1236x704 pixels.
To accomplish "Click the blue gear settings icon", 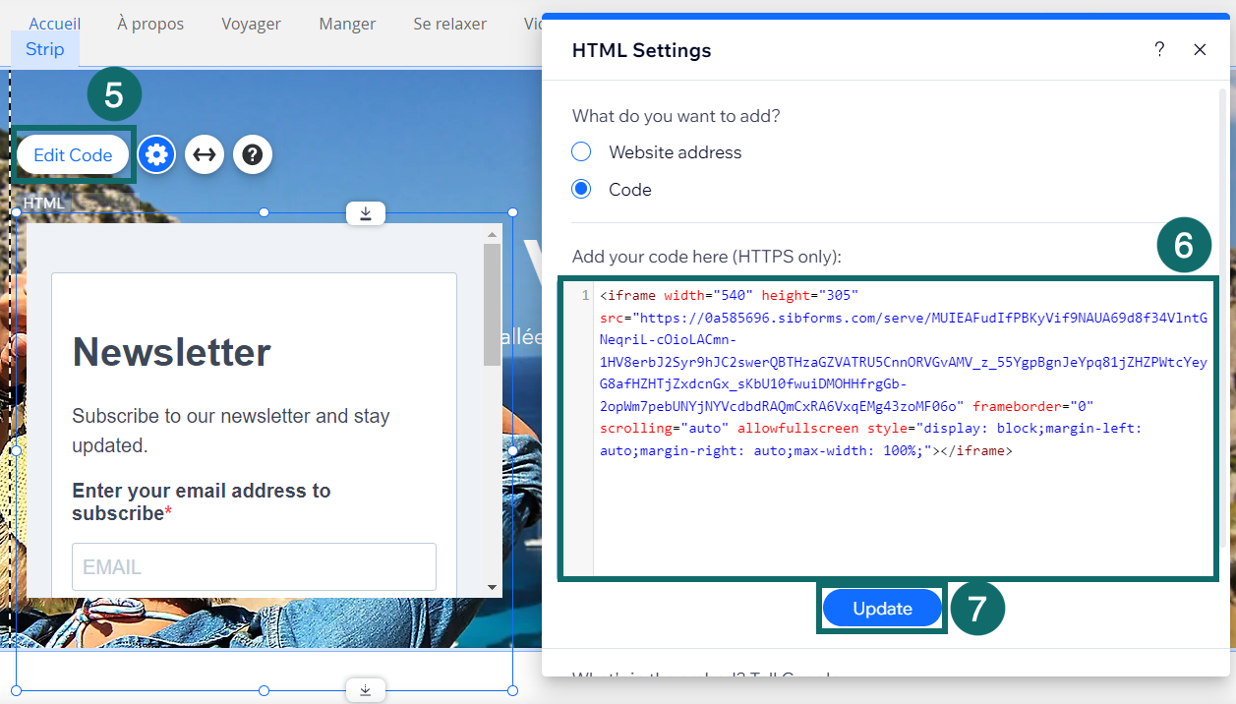I will (156, 154).
